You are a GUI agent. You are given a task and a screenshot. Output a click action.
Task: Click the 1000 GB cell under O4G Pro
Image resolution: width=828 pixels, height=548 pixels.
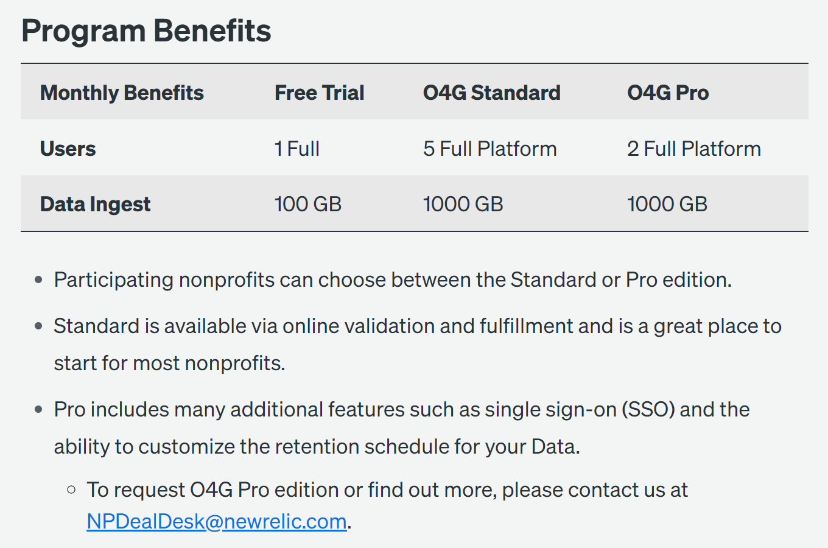click(667, 204)
